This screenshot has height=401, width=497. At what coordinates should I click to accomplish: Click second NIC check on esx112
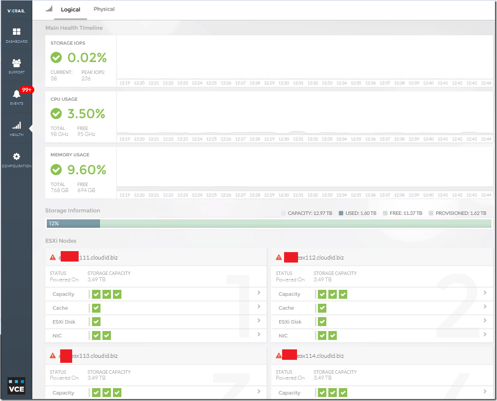coord(333,335)
